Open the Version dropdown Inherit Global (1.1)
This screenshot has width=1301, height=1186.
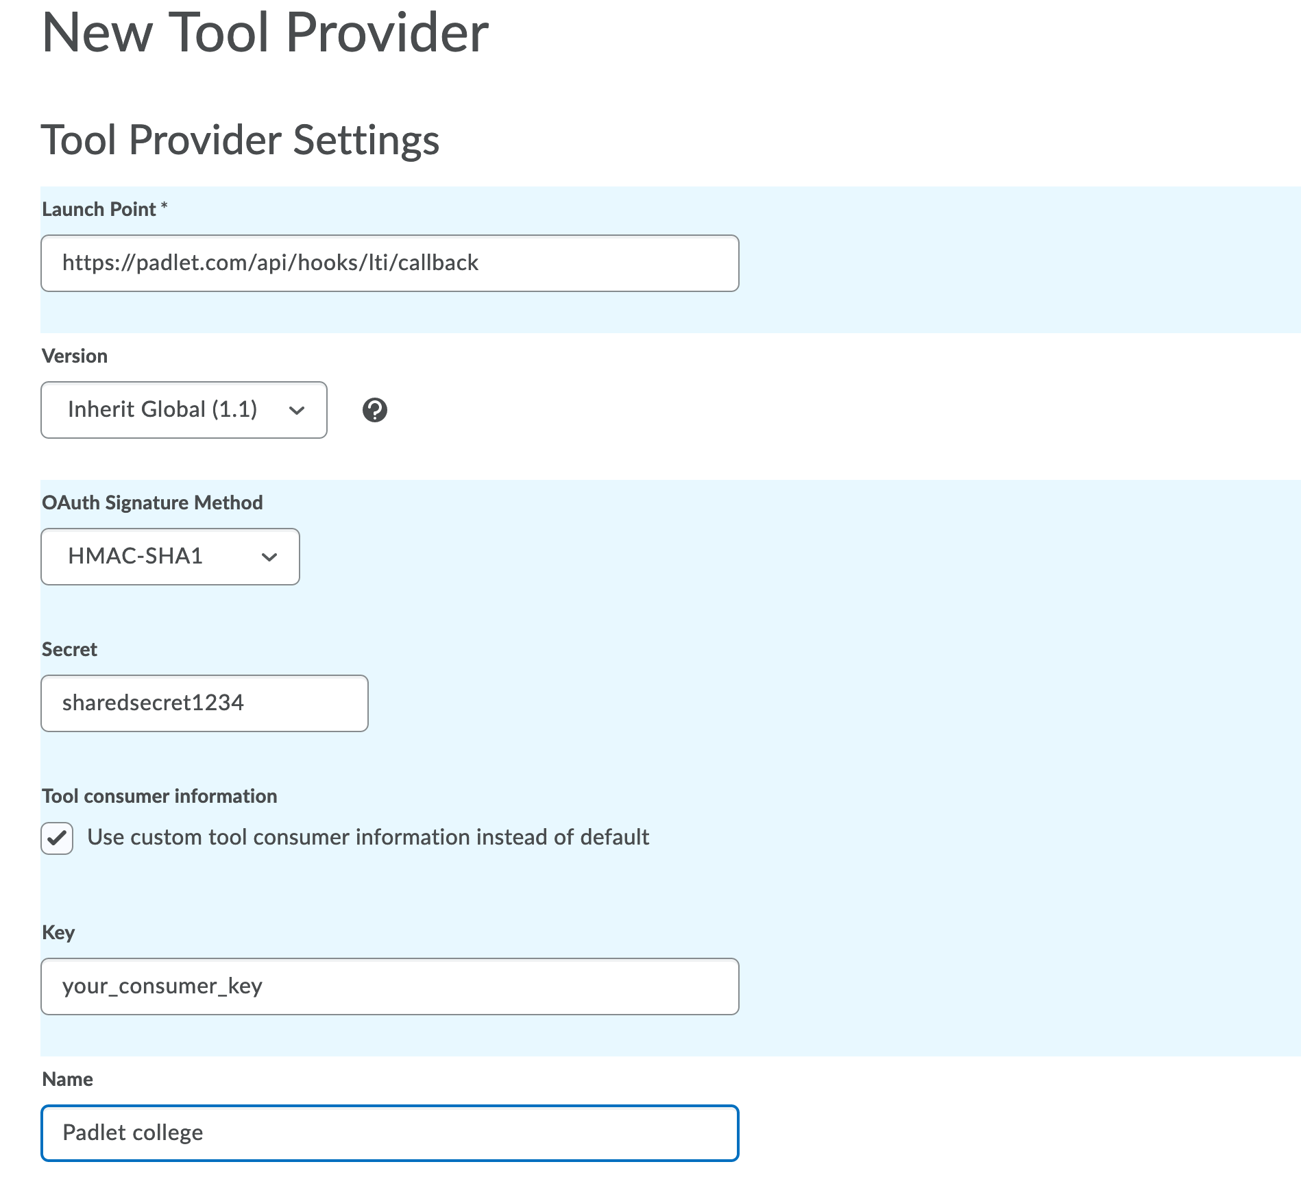click(184, 410)
